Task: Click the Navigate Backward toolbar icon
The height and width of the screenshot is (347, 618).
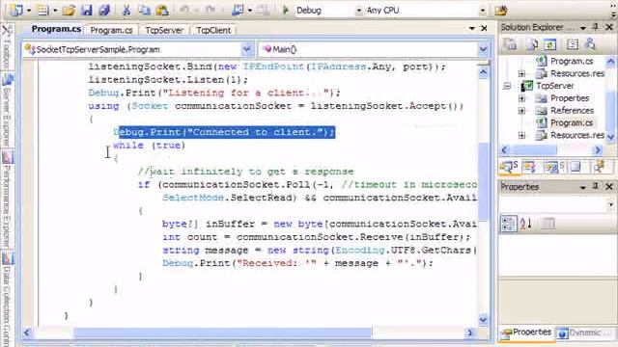Action: point(238,11)
